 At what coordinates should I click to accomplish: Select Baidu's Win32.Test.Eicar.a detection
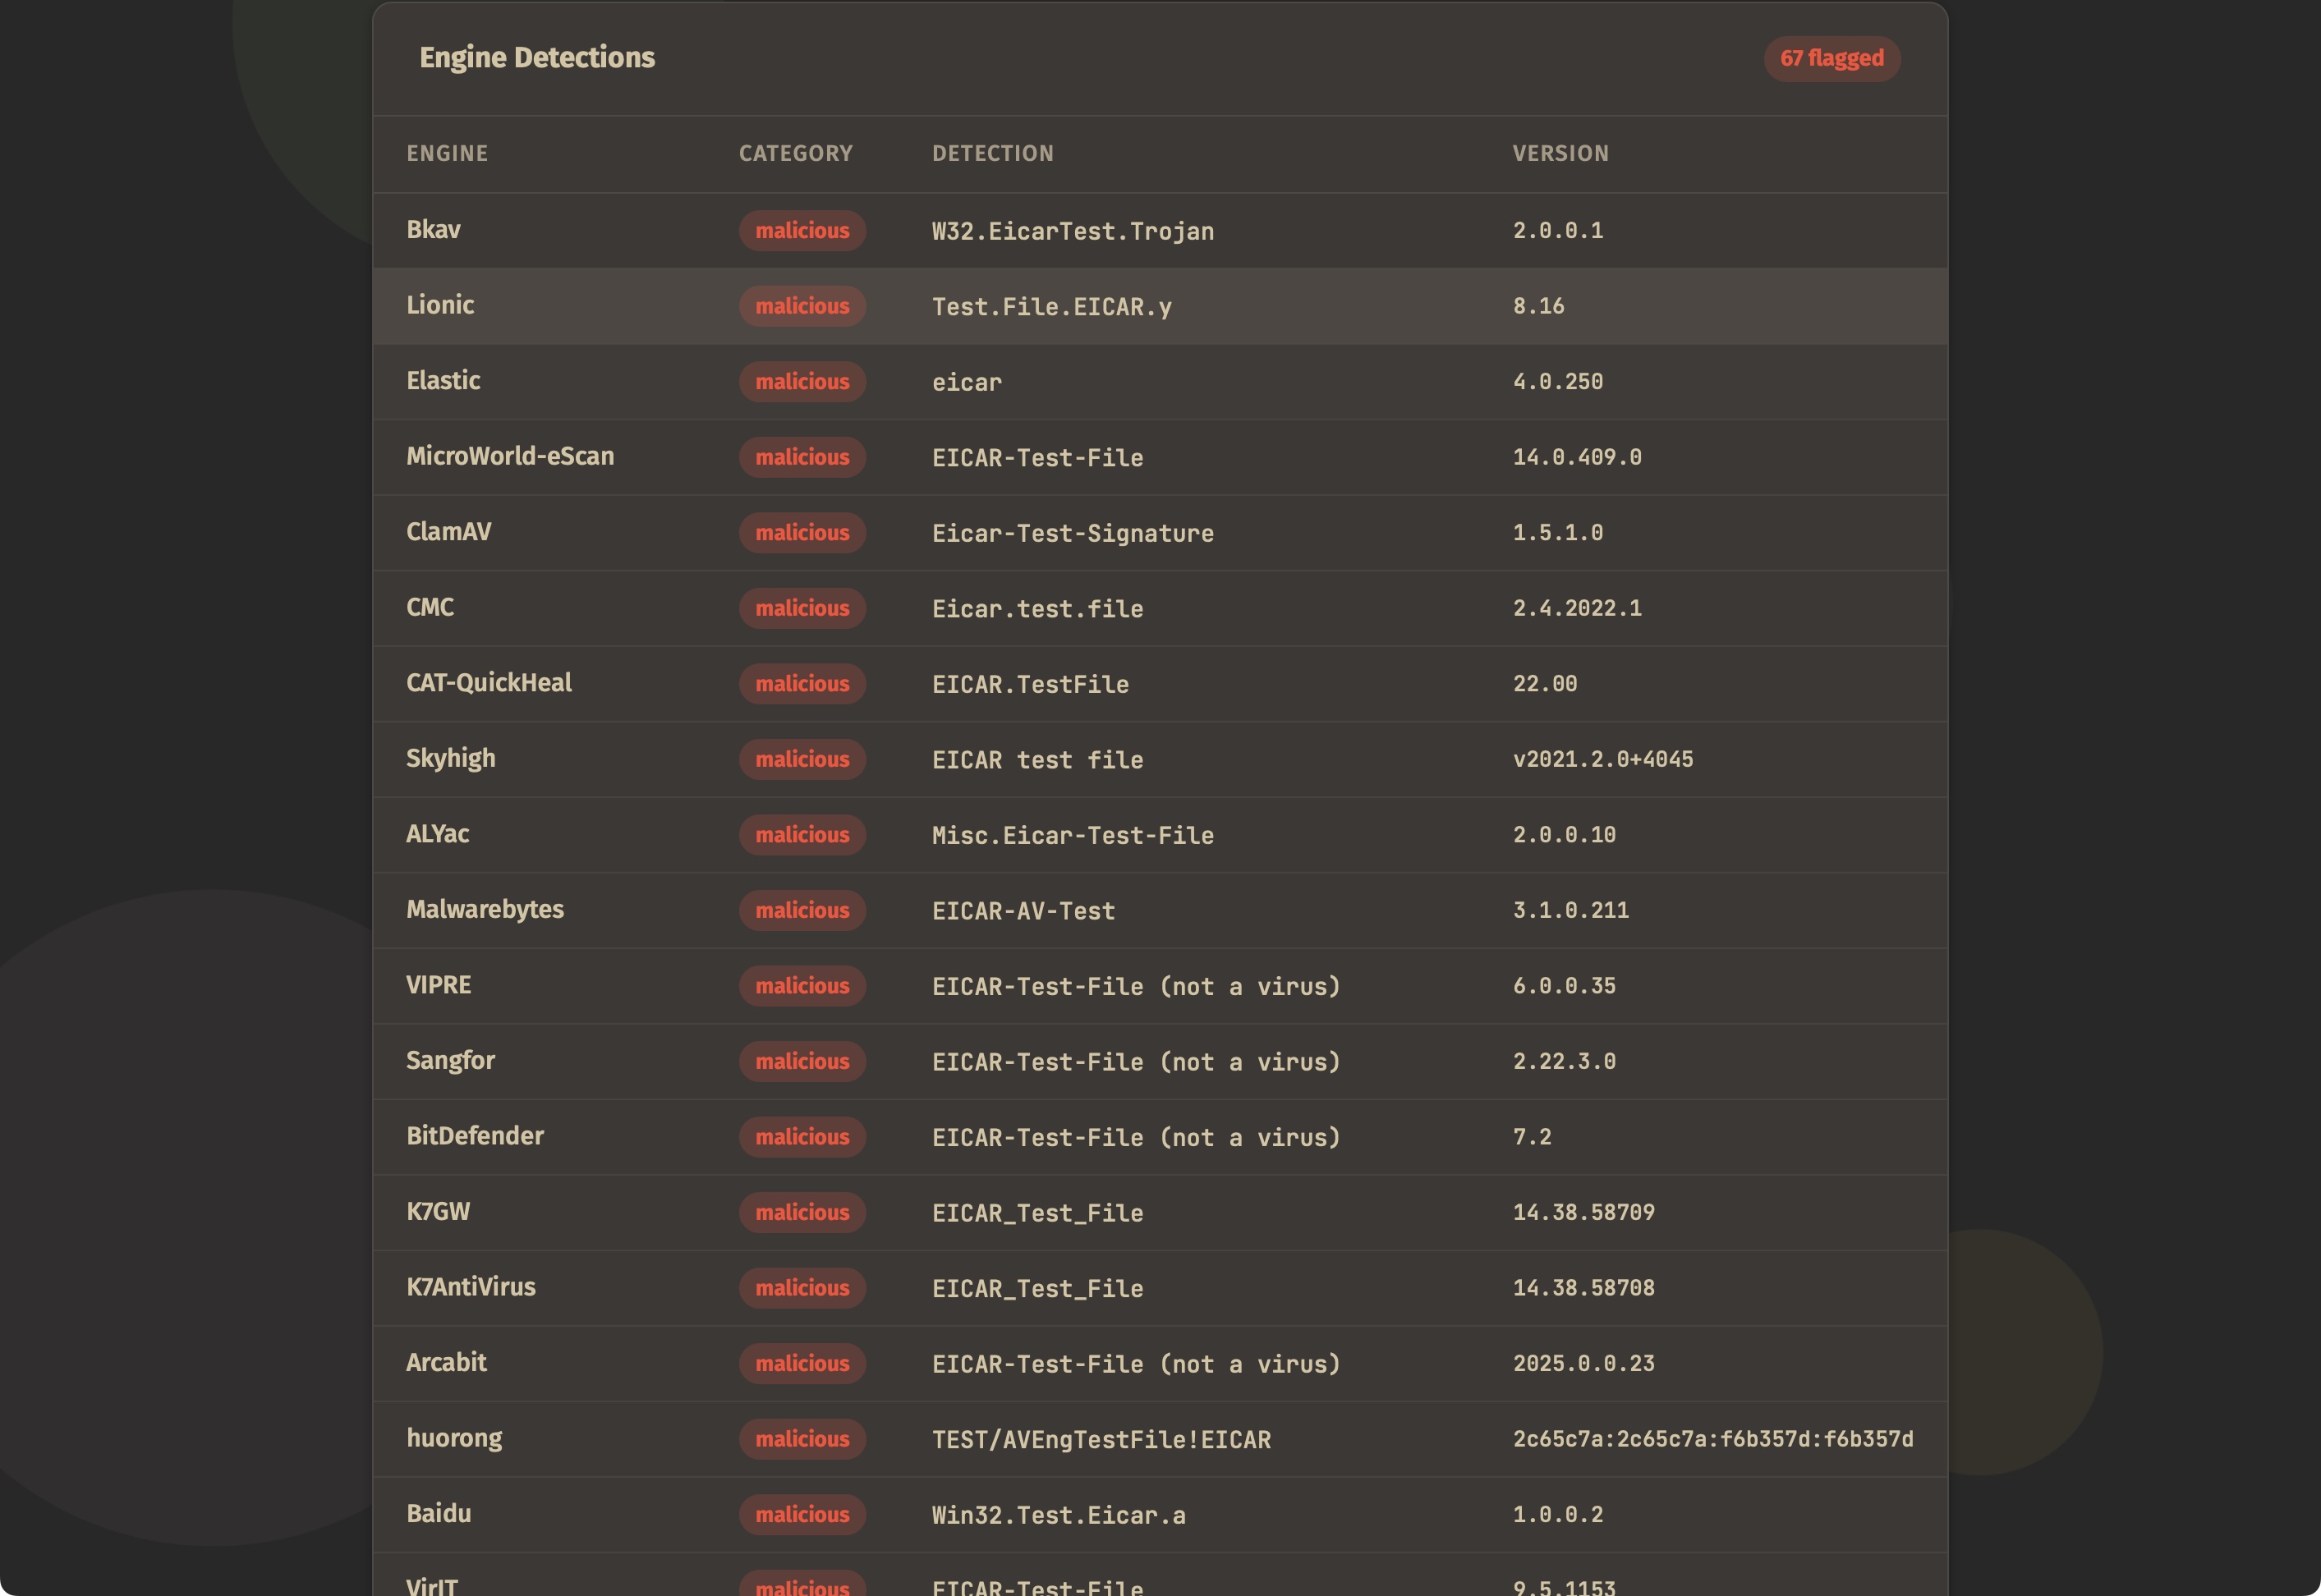(1059, 1515)
